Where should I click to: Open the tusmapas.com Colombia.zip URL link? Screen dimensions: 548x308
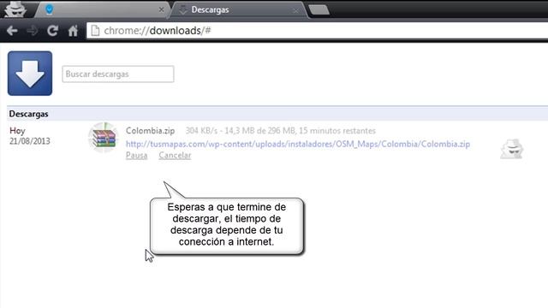(x=298, y=144)
